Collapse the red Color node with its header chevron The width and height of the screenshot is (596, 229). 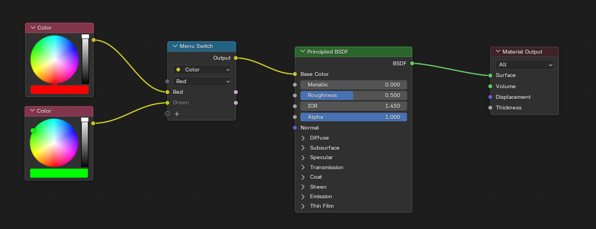32,28
